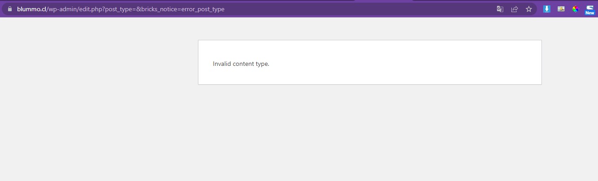598x181 pixels.
Task: Open the S extension icon
Action: [x=590, y=7]
